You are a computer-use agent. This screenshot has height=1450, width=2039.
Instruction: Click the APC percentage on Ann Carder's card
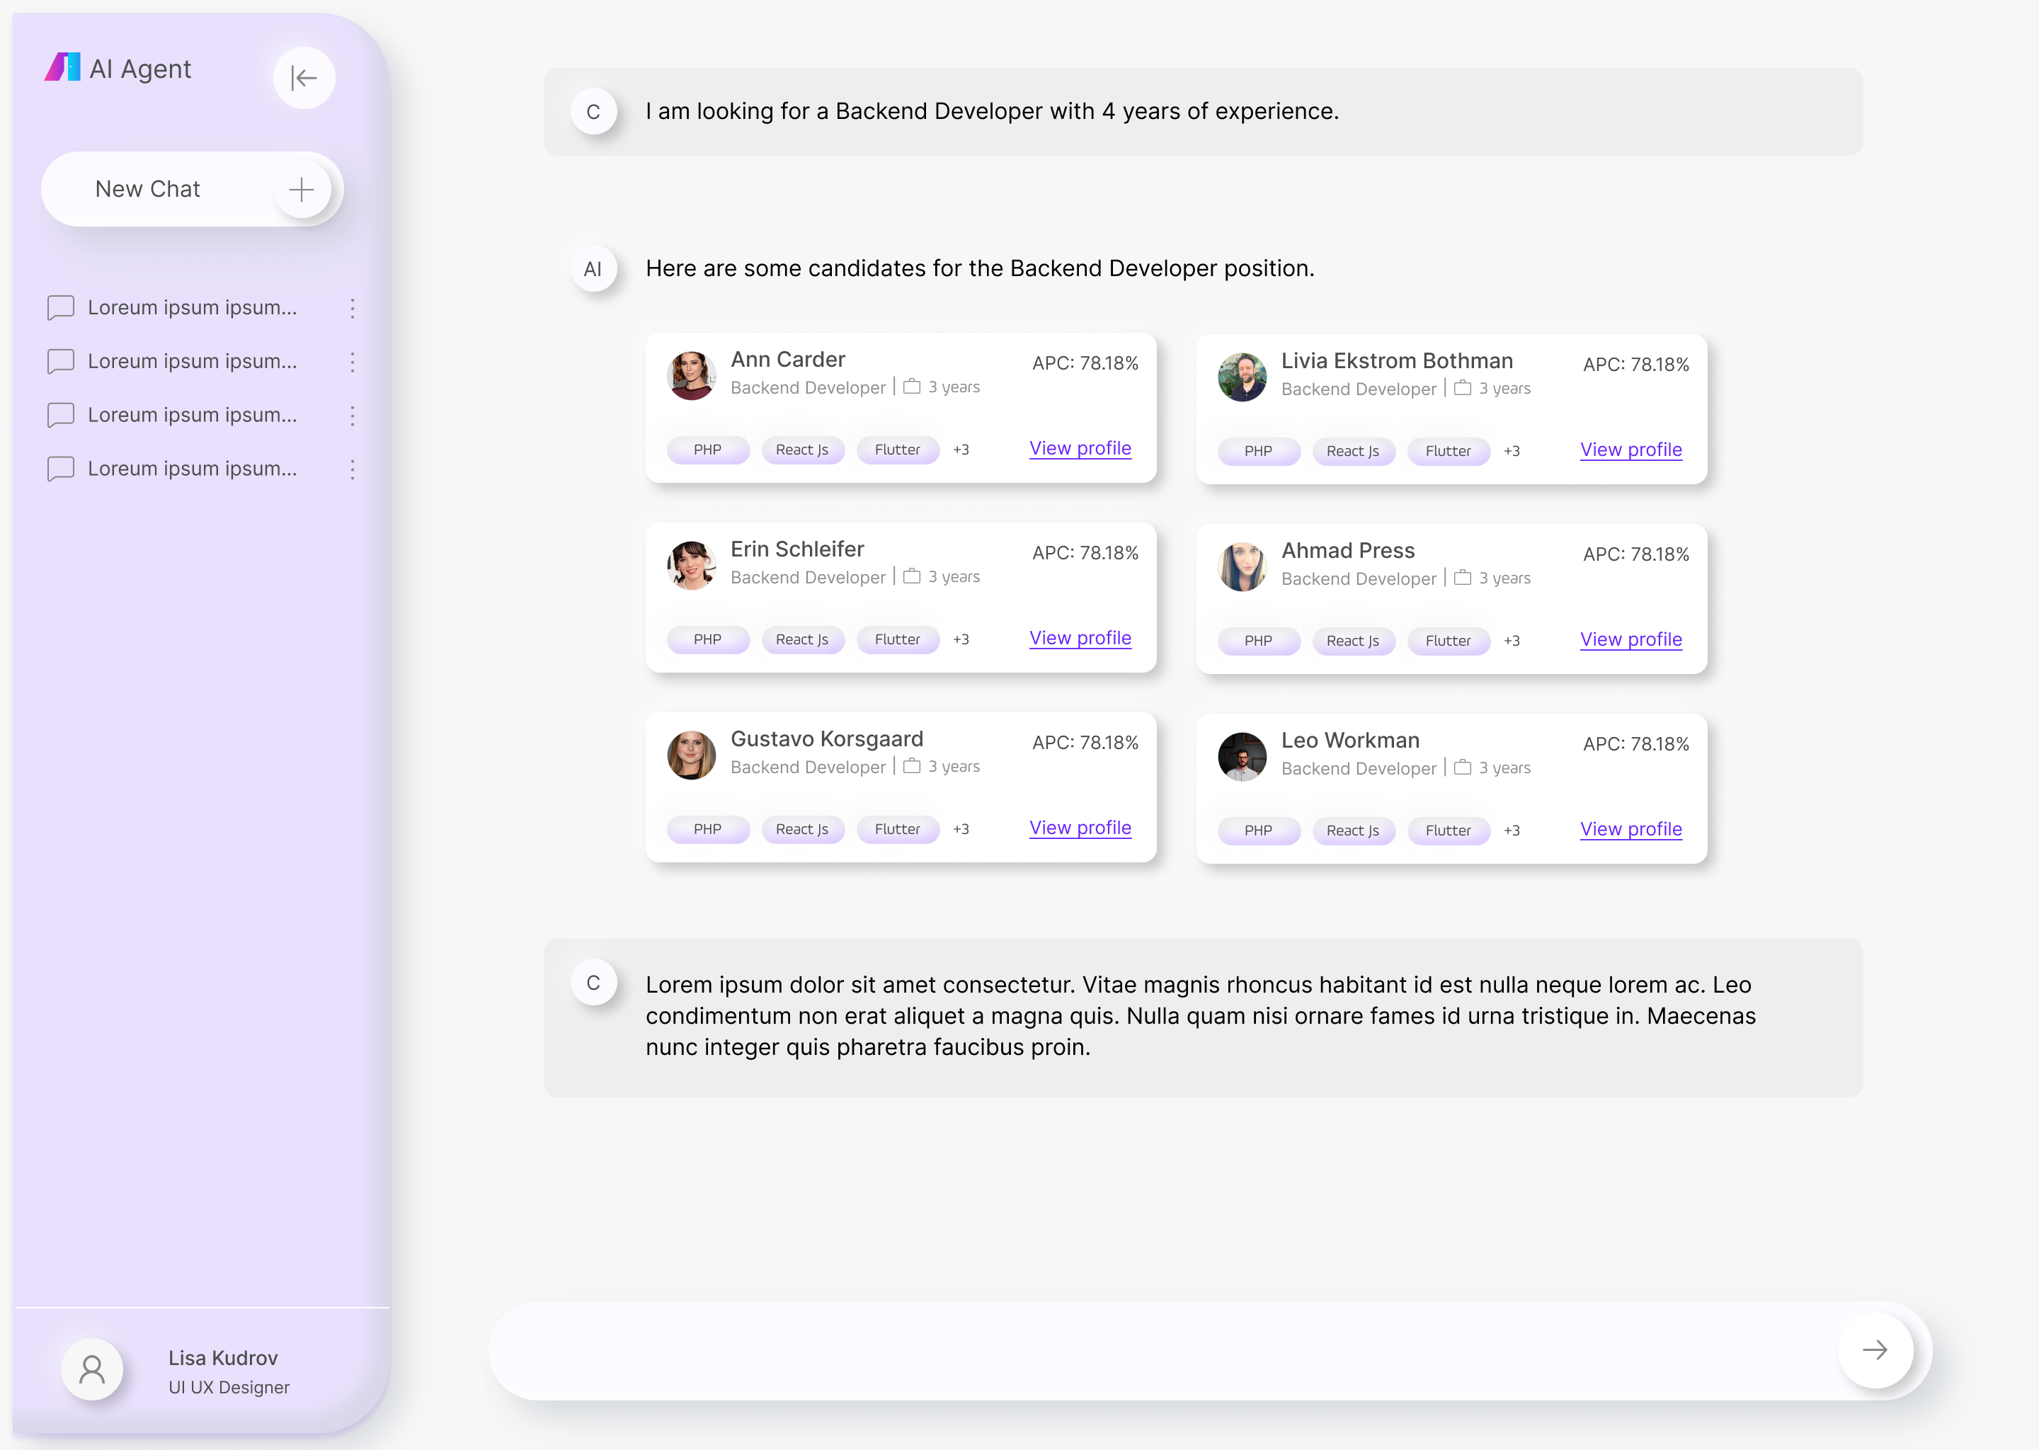(1085, 363)
